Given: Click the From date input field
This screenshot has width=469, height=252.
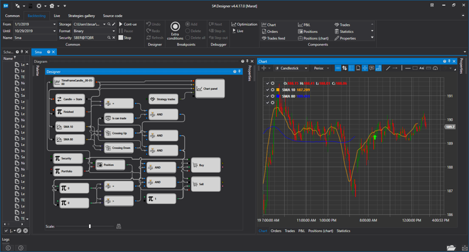Looking at the screenshot, I should point(30,24).
